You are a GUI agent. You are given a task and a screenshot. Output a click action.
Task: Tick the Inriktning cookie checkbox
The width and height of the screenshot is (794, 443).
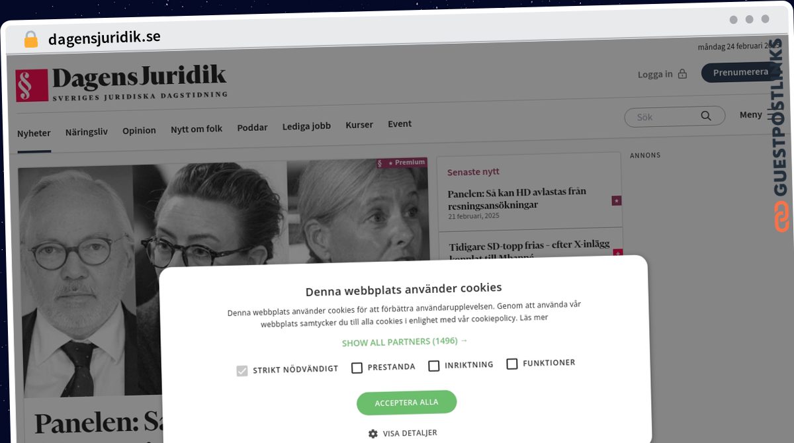tap(433, 366)
